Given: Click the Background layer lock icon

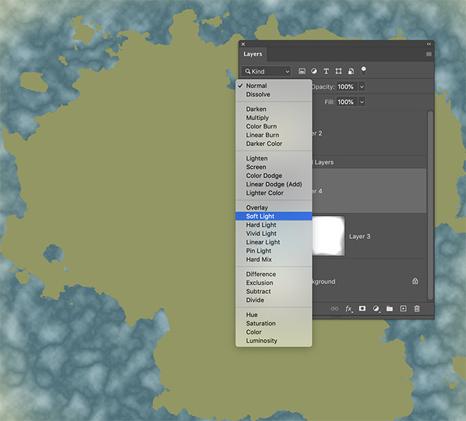Looking at the screenshot, I should [x=415, y=281].
